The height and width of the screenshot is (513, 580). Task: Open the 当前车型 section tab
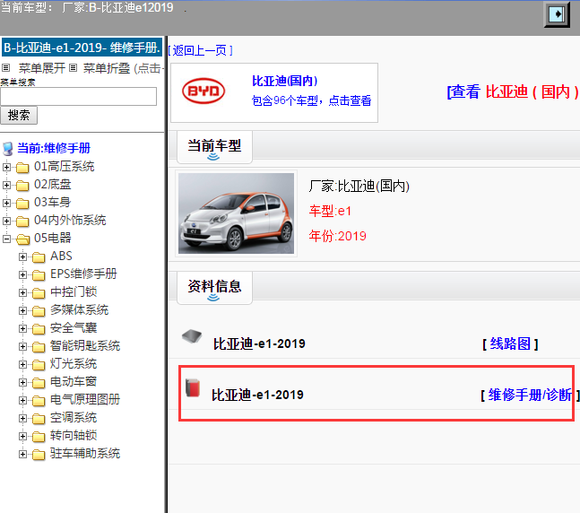(214, 147)
